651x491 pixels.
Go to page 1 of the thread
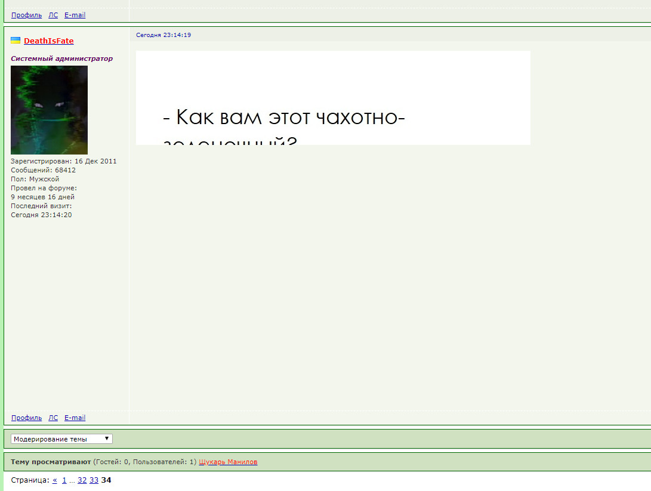[x=64, y=480]
